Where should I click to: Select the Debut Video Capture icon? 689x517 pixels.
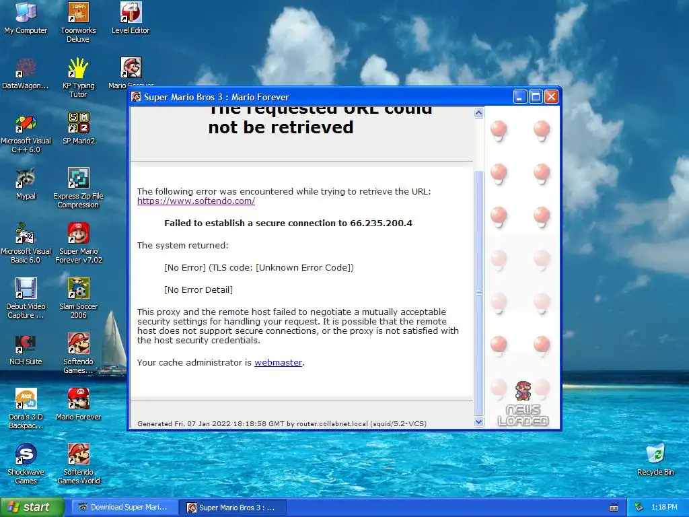(26, 288)
